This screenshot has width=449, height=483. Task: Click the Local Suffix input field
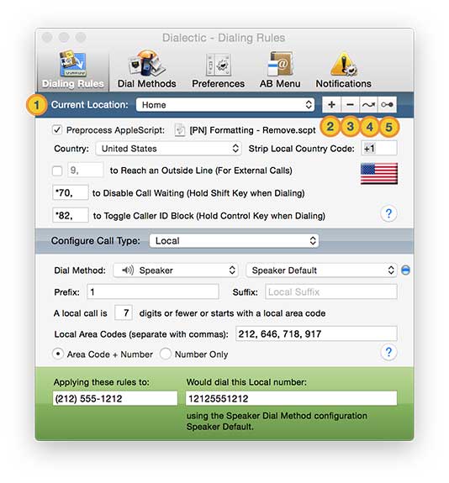tap(331, 291)
